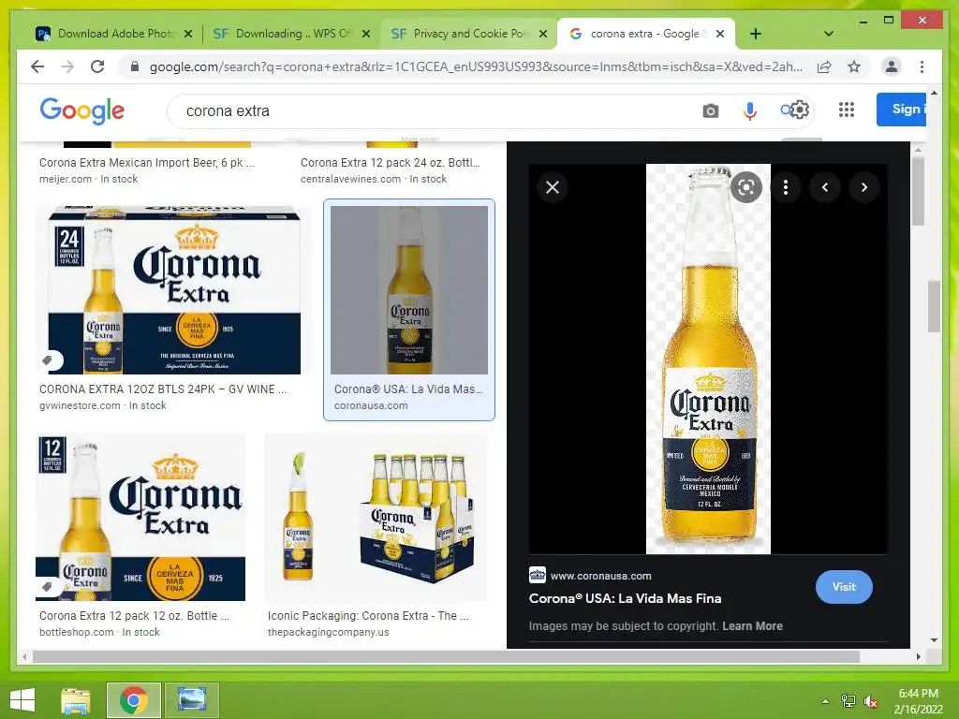The width and height of the screenshot is (959, 719).
Task: Click the product tag on 12-pack image
Action: click(x=49, y=587)
